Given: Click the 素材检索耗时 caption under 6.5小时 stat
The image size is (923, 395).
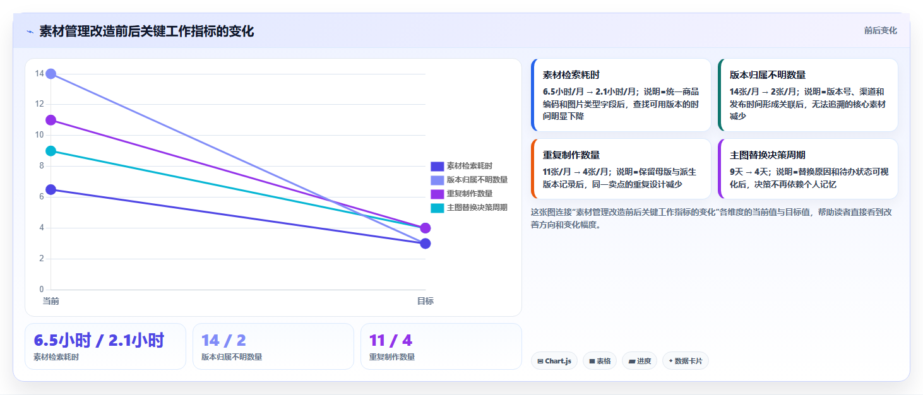Looking at the screenshot, I should coord(56,357).
